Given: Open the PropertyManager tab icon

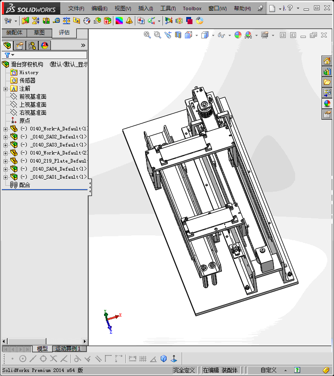Looking at the screenshot, I should point(19,45).
